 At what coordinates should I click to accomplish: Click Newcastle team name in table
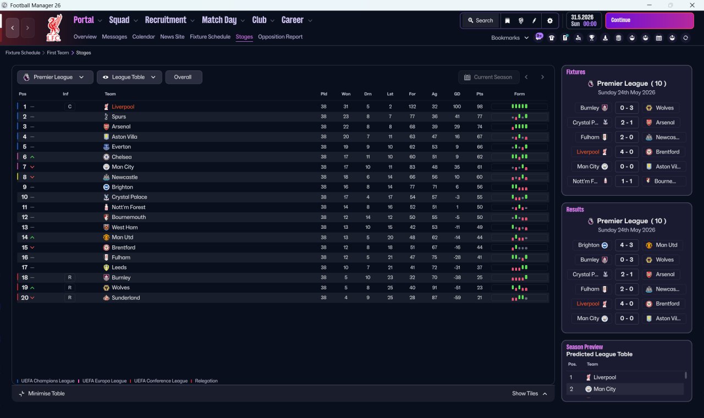[125, 177]
